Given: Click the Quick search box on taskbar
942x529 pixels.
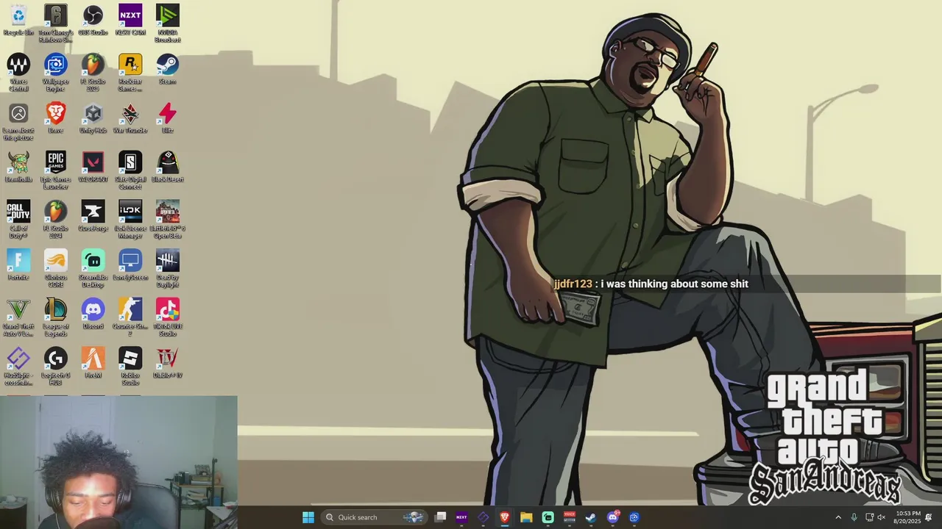Looking at the screenshot, I should tap(375, 517).
